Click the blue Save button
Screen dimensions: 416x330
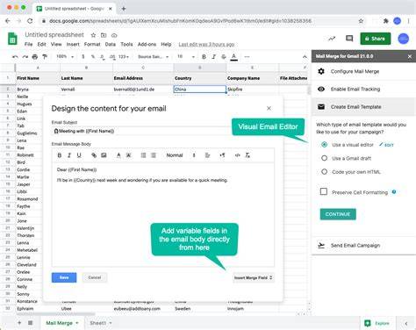[64, 277]
